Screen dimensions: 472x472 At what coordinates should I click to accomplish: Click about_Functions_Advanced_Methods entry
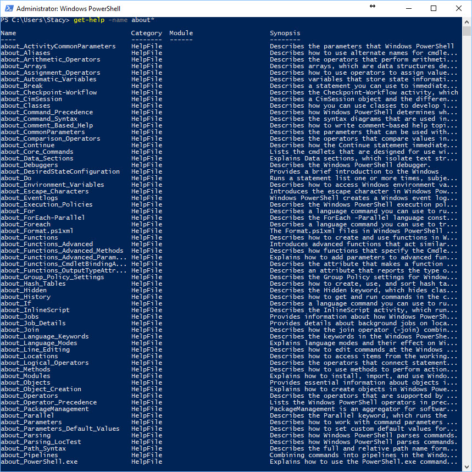pyautogui.click(x=62, y=251)
